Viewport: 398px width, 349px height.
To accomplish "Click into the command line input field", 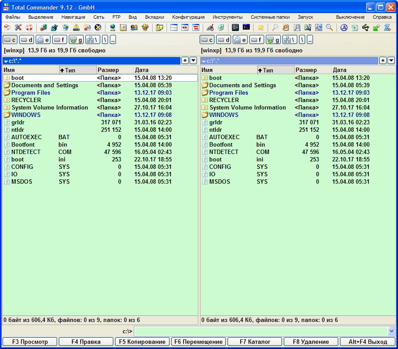I will [x=261, y=331].
